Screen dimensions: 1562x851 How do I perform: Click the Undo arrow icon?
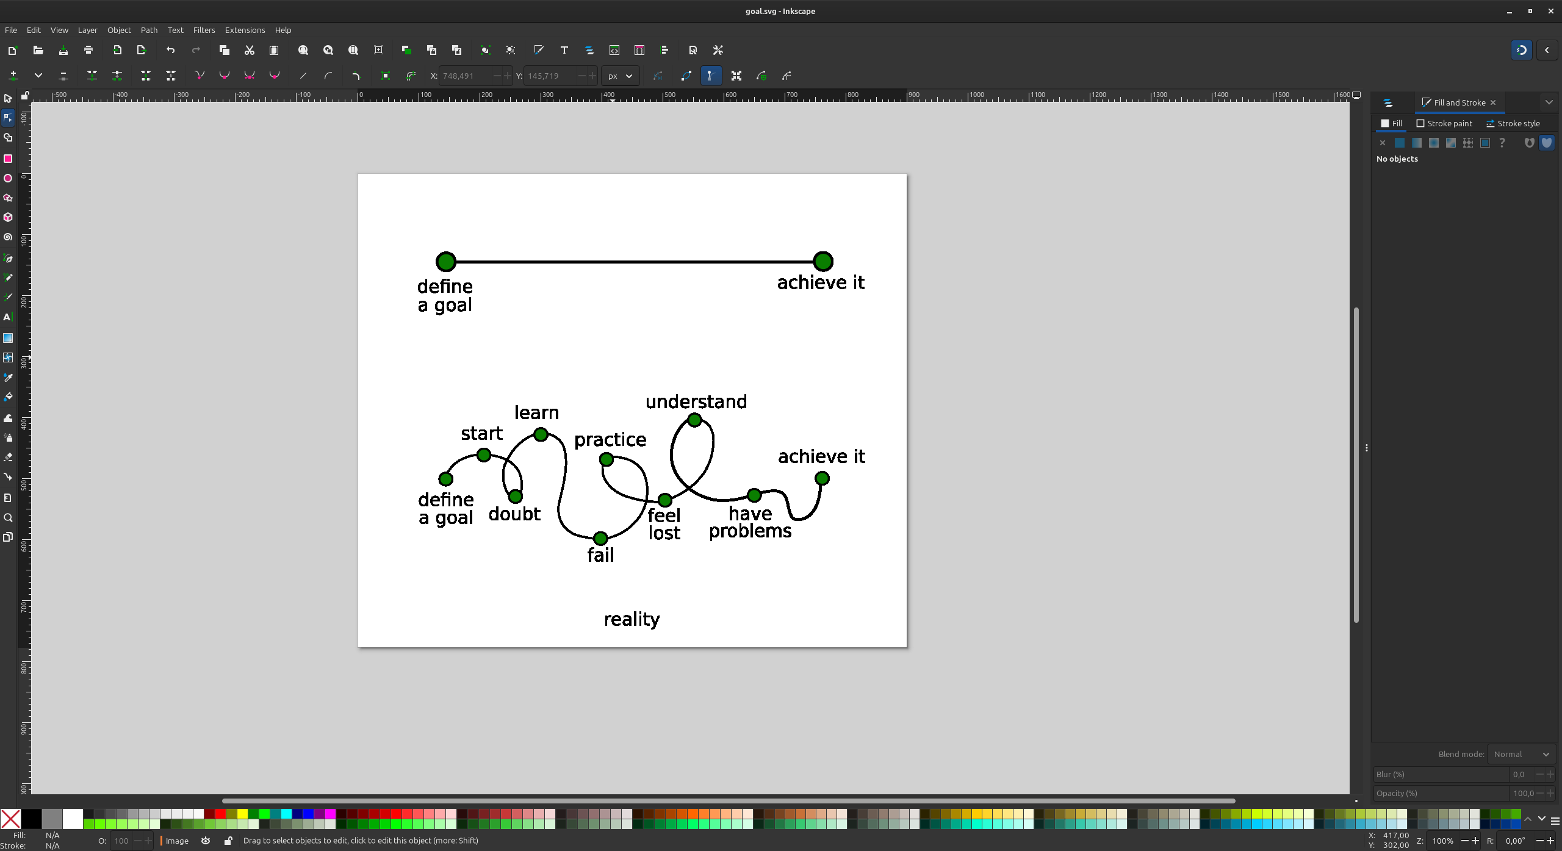pos(171,50)
